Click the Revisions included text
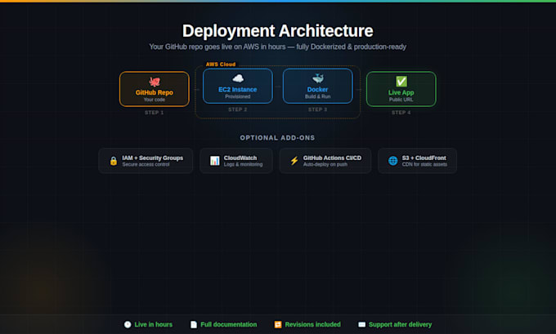Screen dimensions: 556x334 tap(312, 324)
